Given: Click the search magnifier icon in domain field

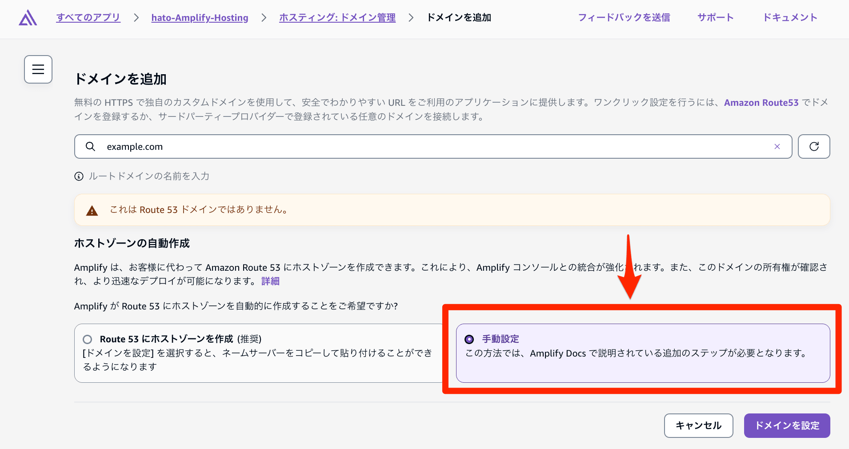Looking at the screenshot, I should click(x=90, y=146).
